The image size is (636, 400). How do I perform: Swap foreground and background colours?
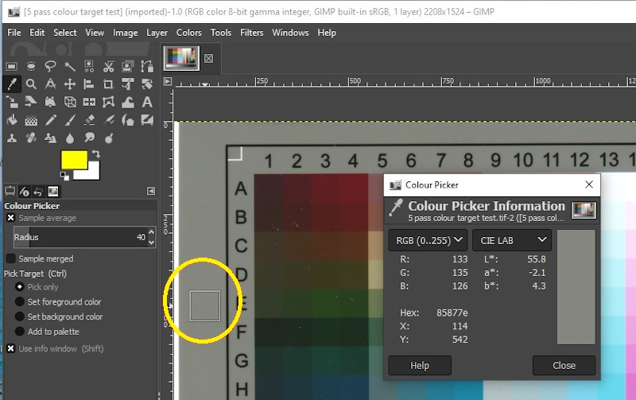[96, 153]
